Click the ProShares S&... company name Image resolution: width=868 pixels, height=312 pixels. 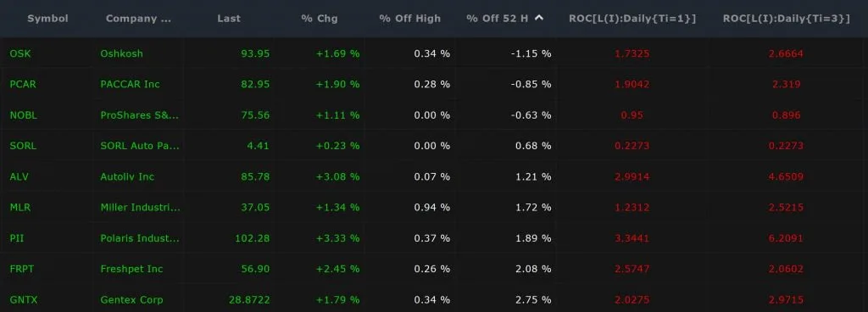(140, 115)
